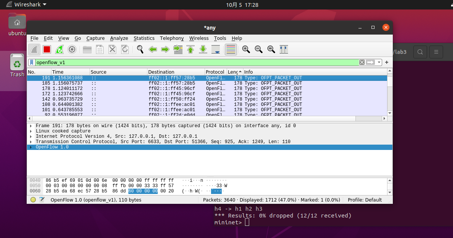Expand Internet Protocol Version 4 row
The width and height of the screenshot is (453, 238).
(x=31, y=136)
